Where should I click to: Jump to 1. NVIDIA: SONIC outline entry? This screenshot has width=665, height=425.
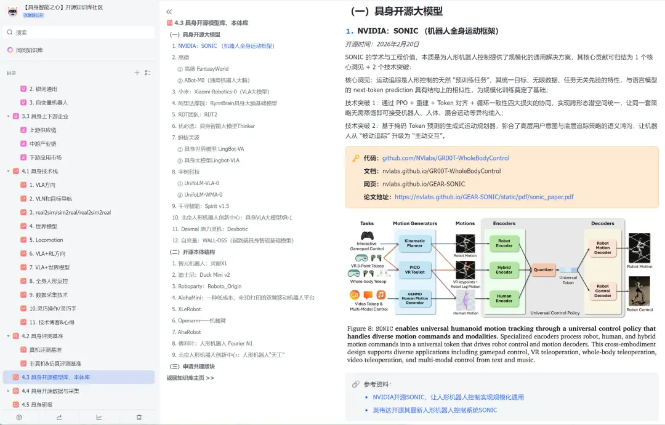[x=223, y=46]
